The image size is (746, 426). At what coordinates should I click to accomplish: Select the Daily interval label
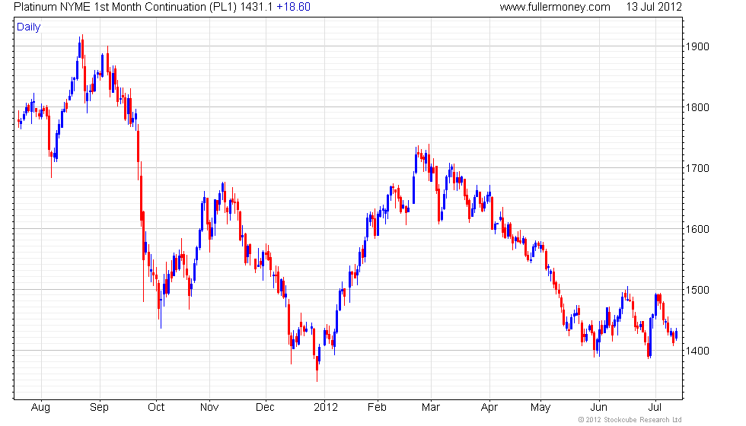(x=29, y=27)
